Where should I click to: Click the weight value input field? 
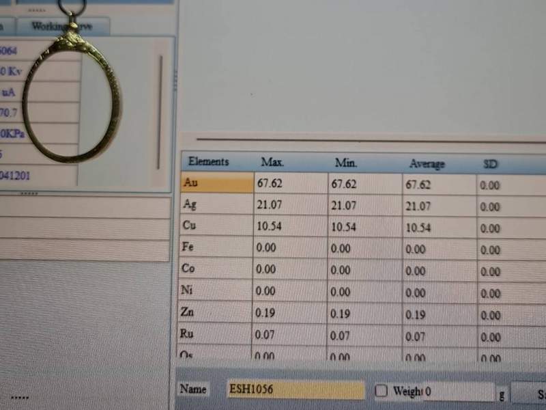[457, 392]
